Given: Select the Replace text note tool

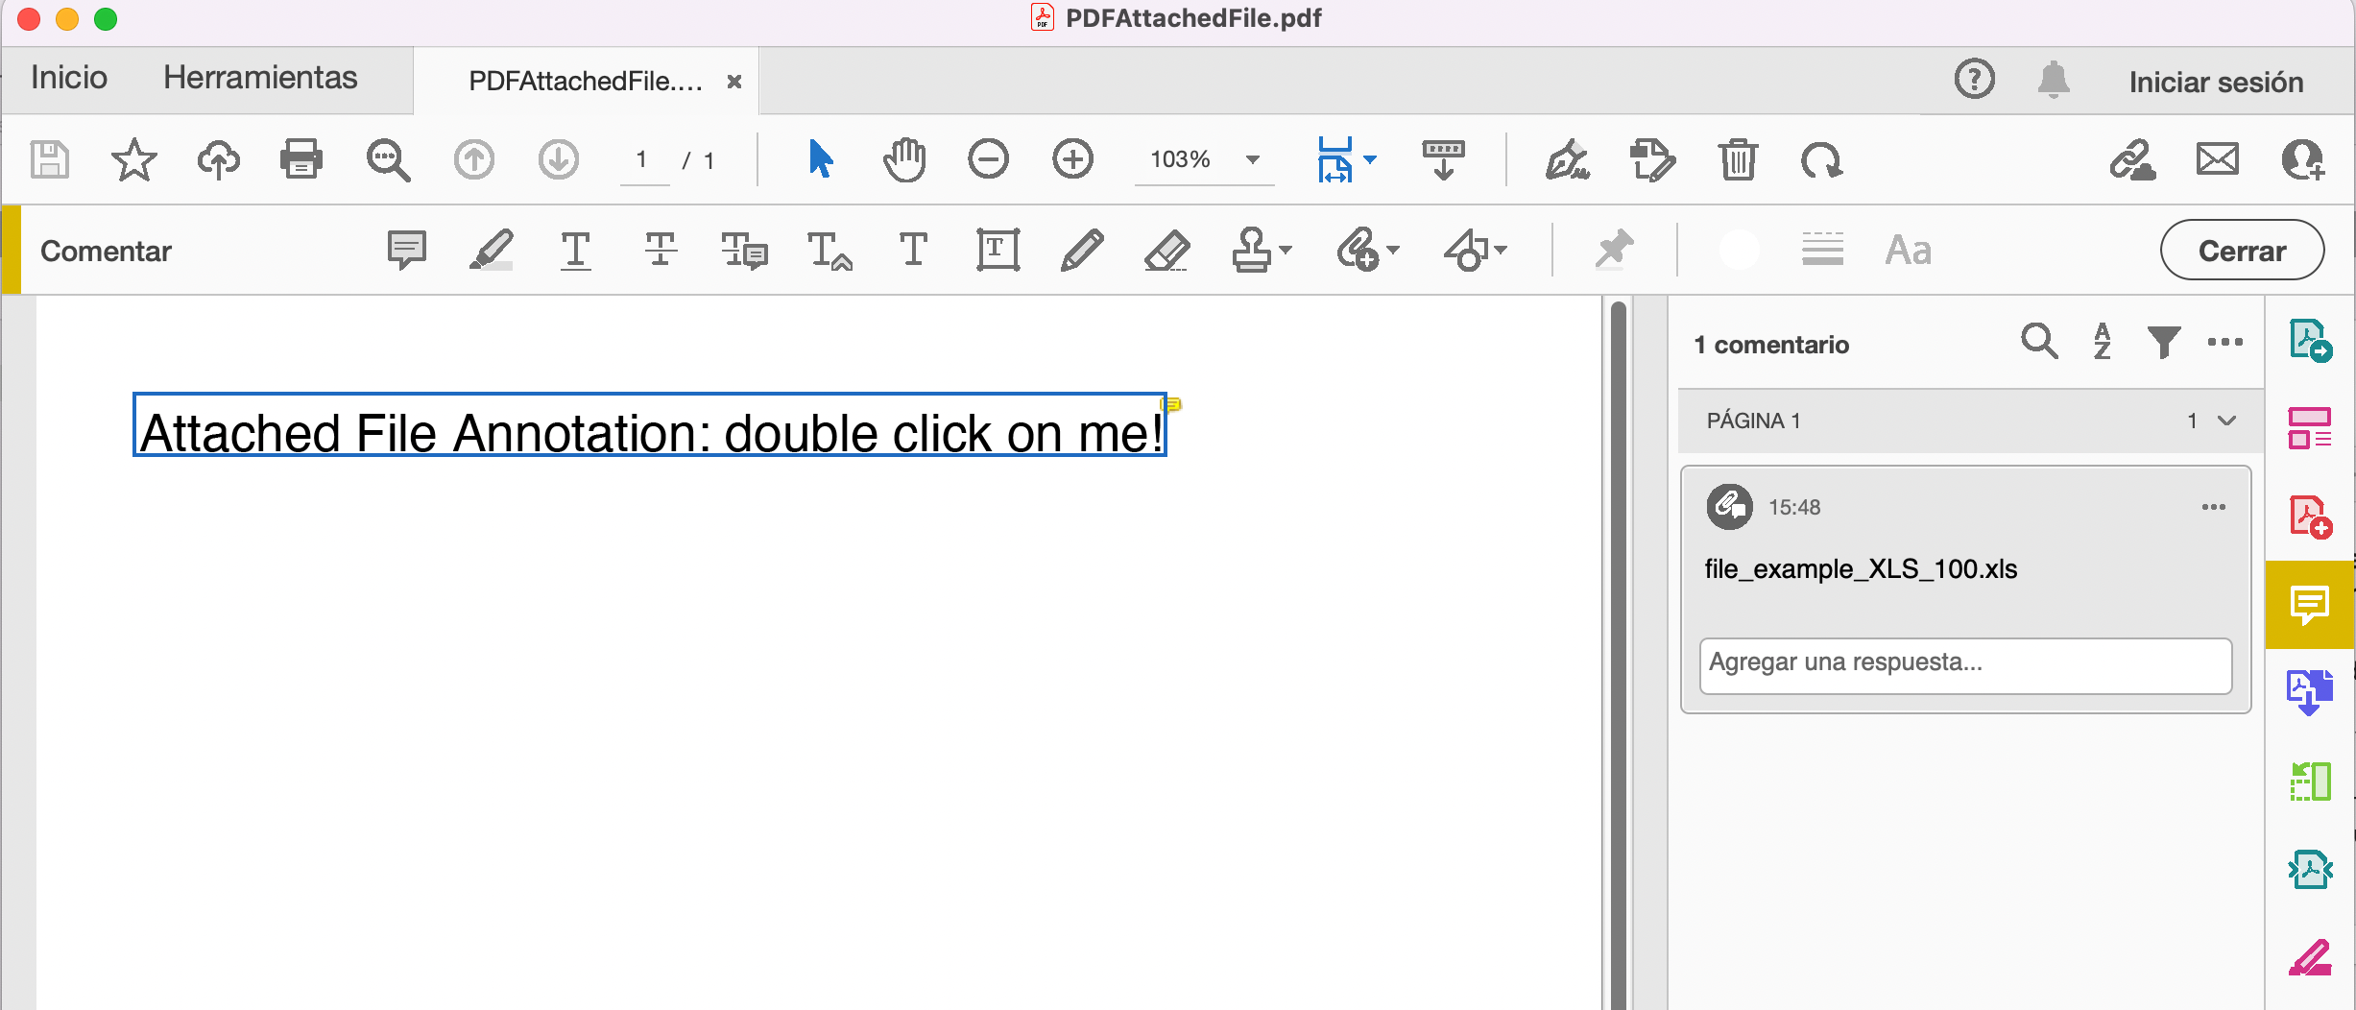Looking at the screenshot, I should click(744, 251).
